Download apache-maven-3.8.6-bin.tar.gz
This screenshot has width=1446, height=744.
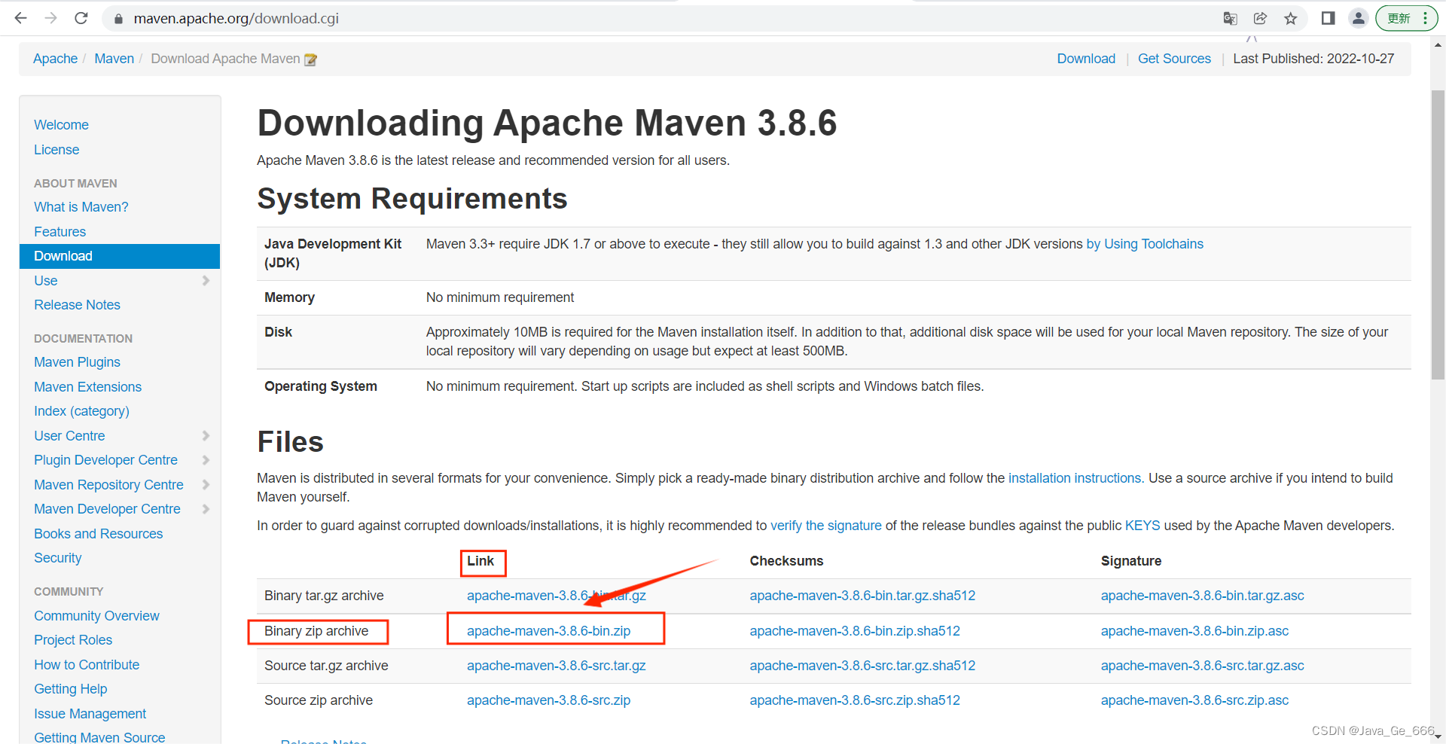556,596
